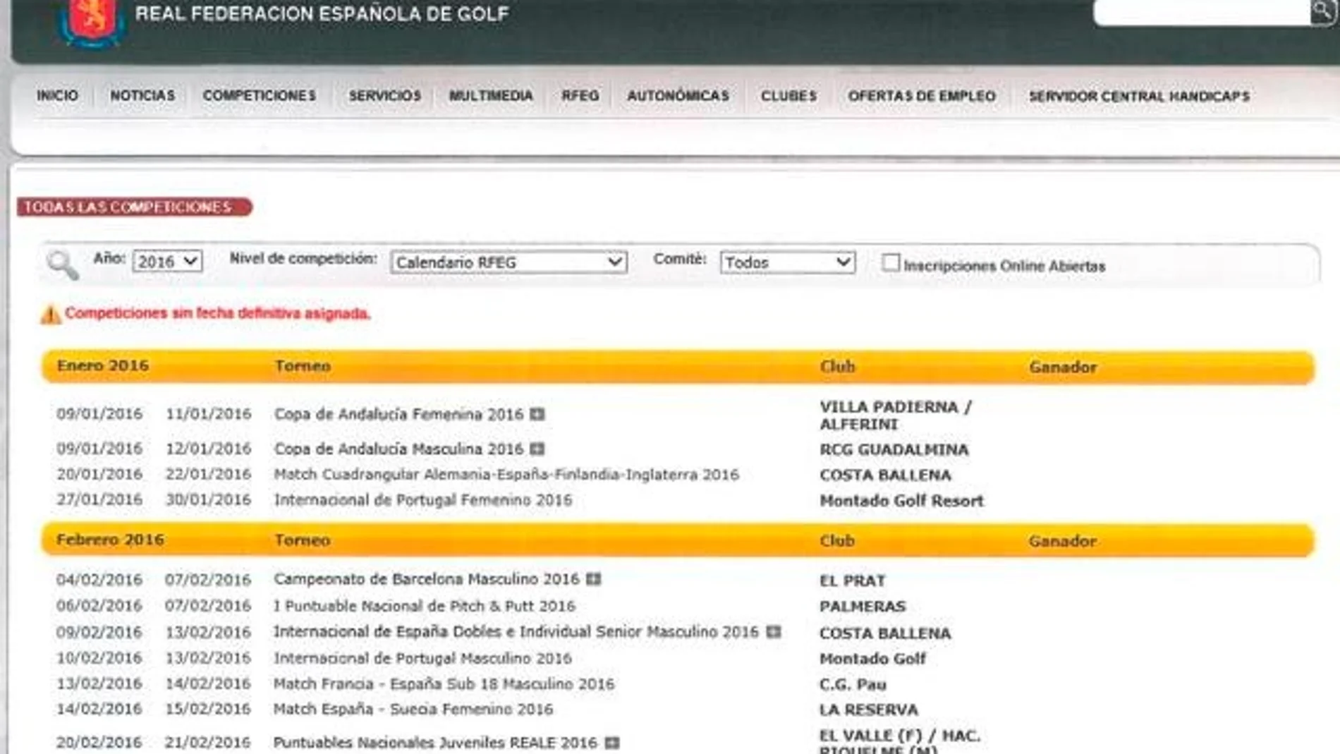Open the NOTICIAS menu item
Image resolution: width=1340 pixels, height=754 pixels.
pos(142,96)
